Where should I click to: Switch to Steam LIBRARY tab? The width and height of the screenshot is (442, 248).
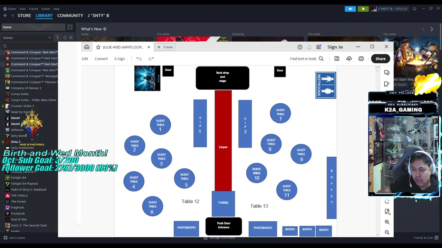click(x=44, y=15)
